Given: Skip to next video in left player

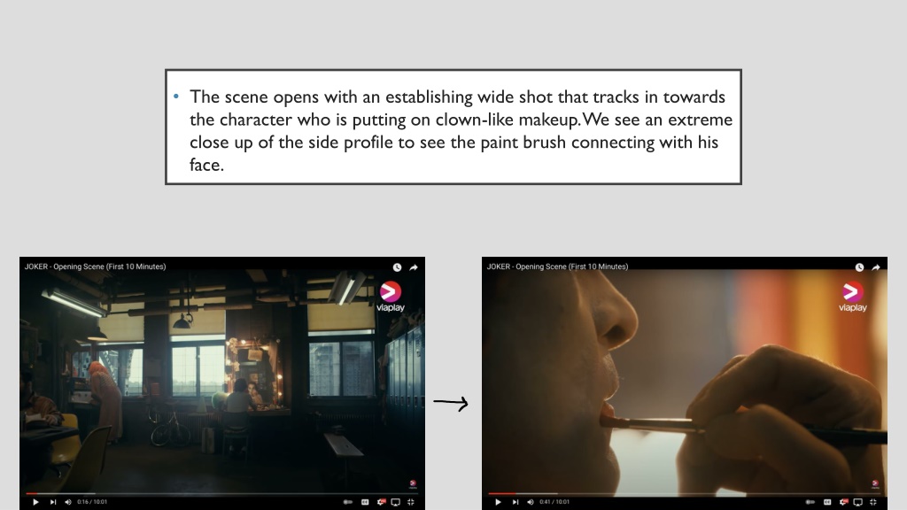Looking at the screenshot, I should 52,502.
